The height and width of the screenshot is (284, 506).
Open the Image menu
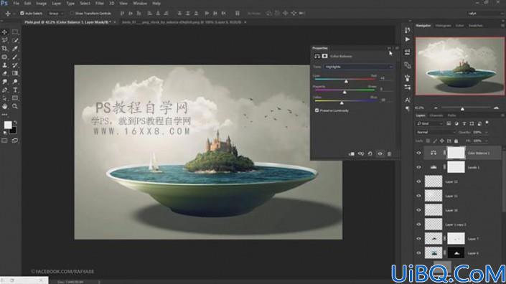pos(41,3)
